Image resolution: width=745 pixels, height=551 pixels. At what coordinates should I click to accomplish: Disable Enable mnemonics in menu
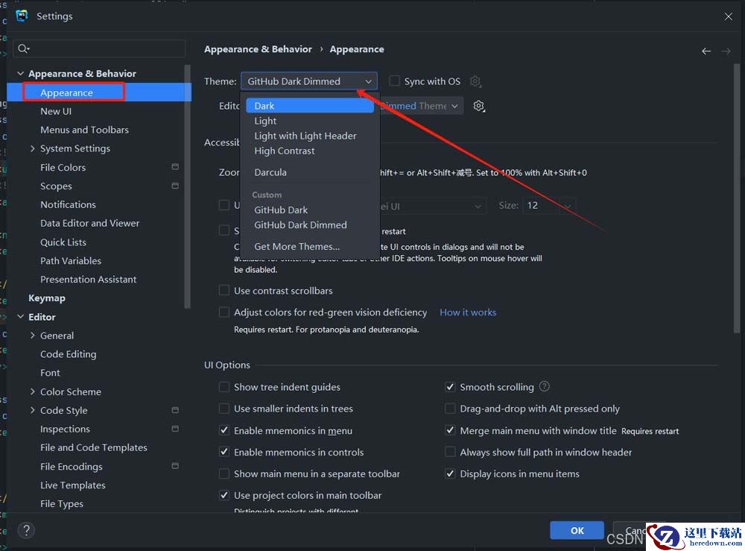pos(223,430)
